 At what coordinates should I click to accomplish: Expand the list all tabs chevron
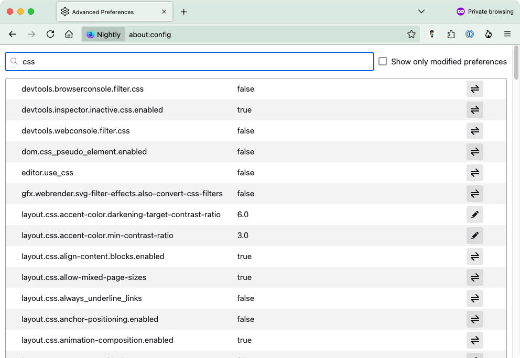tap(421, 12)
